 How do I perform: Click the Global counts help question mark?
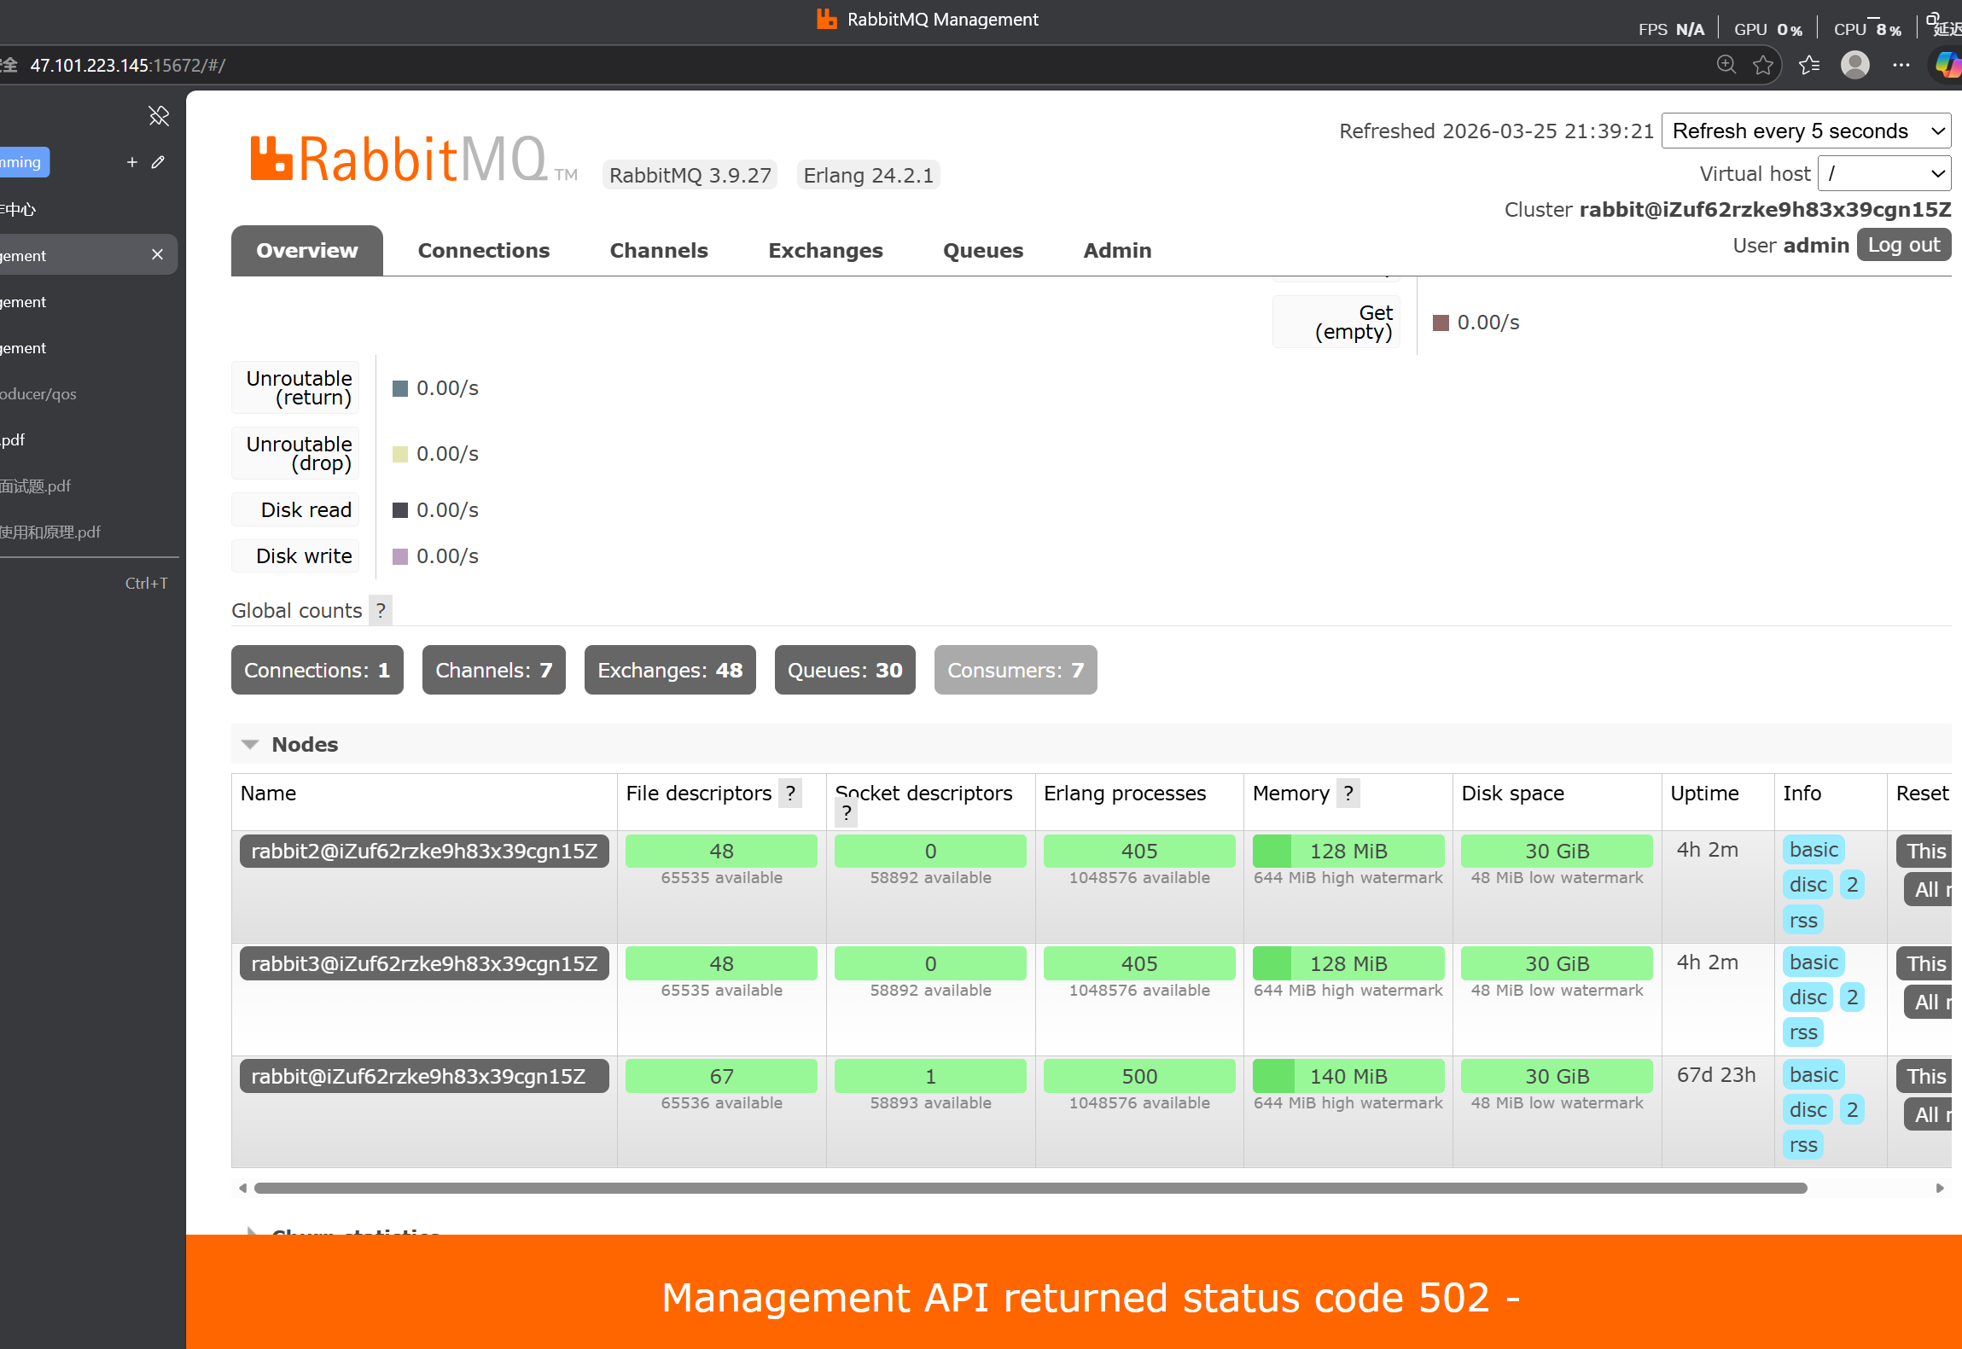coord(381,611)
